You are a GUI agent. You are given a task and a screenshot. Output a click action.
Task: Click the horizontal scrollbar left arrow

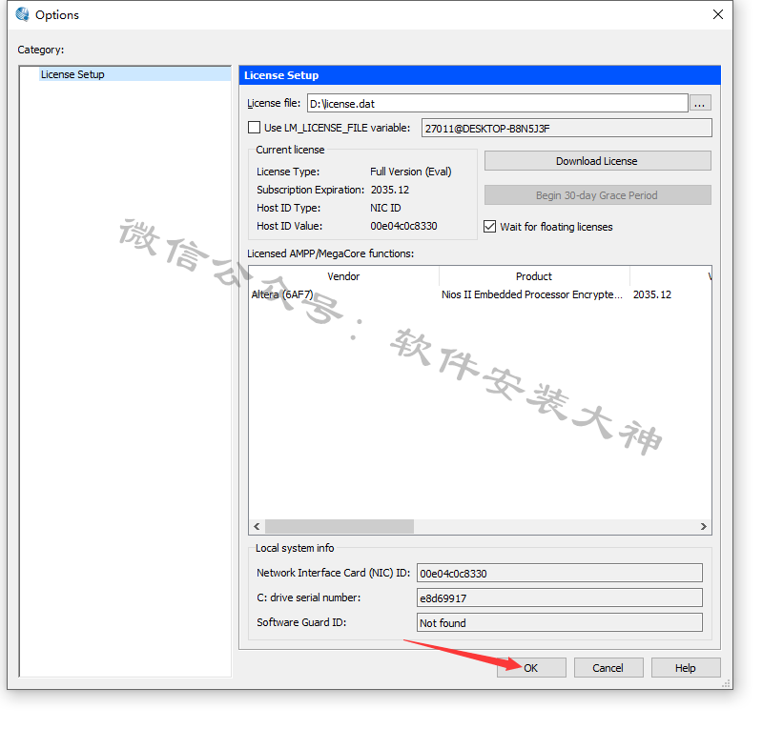(x=257, y=526)
